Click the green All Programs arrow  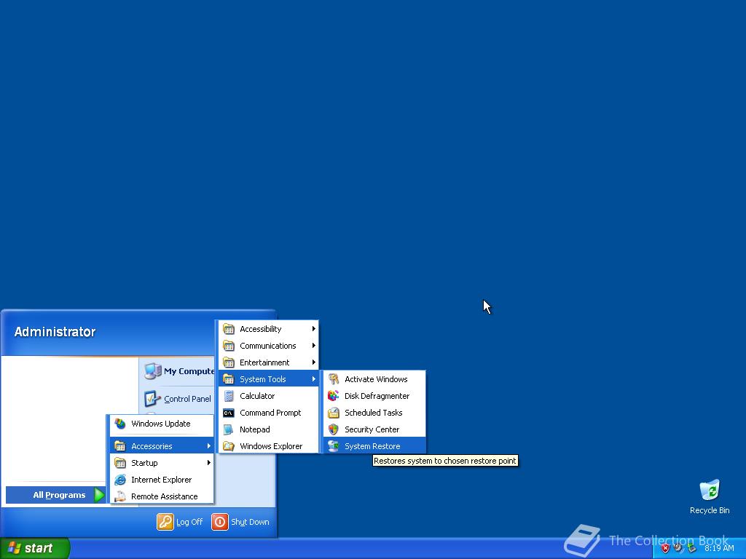coord(99,495)
